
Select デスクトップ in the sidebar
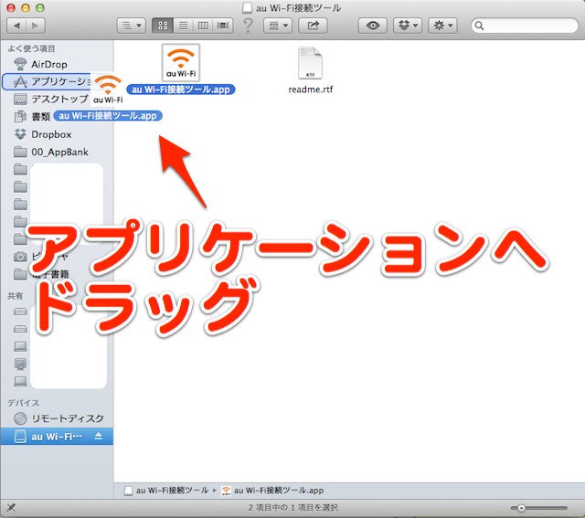[x=57, y=99]
